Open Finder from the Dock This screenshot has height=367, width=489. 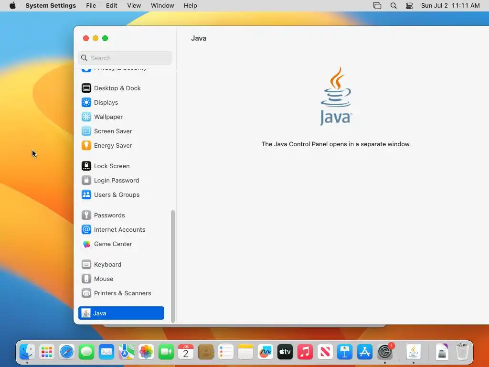click(27, 352)
